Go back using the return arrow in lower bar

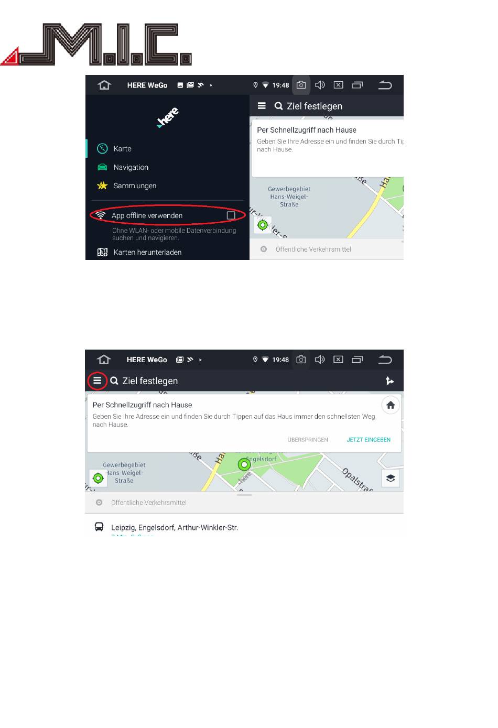[385, 360]
